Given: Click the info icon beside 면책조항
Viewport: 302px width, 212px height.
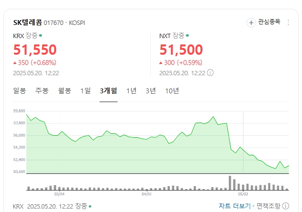Looking at the screenshot, I should pyautogui.click(x=285, y=206).
